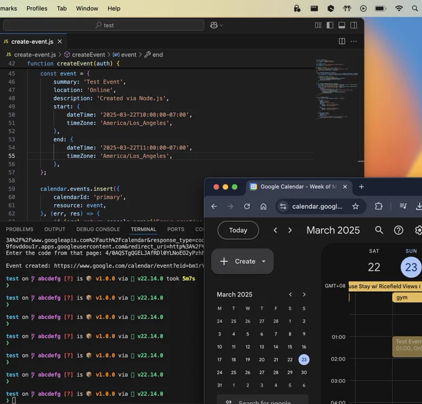
Task: Click Saturday 22 date header
Action: click(374, 267)
